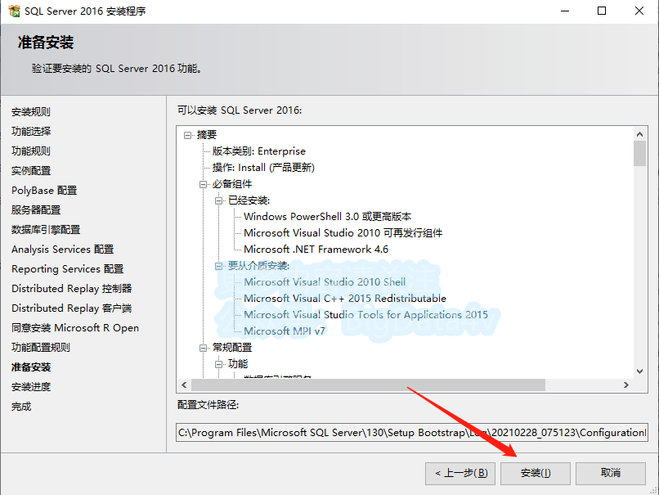Select Reporting Services 配置 step
Viewport: 659px width, 495px height.
coord(68,268)
